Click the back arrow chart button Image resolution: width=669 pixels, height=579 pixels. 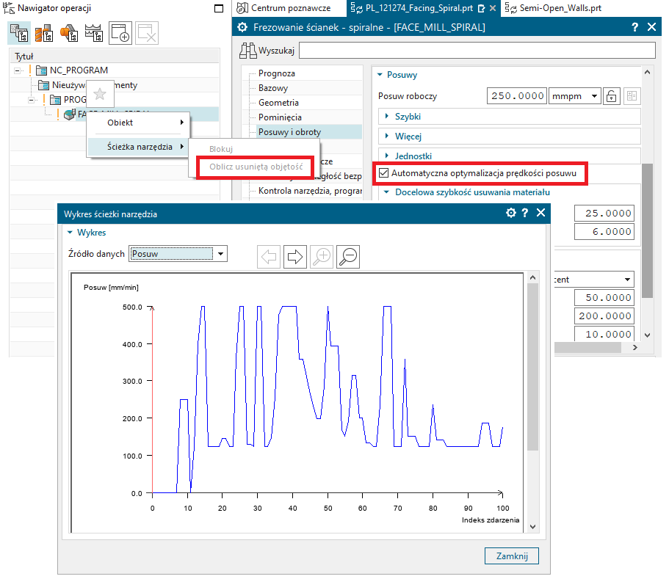pos(269,257)
